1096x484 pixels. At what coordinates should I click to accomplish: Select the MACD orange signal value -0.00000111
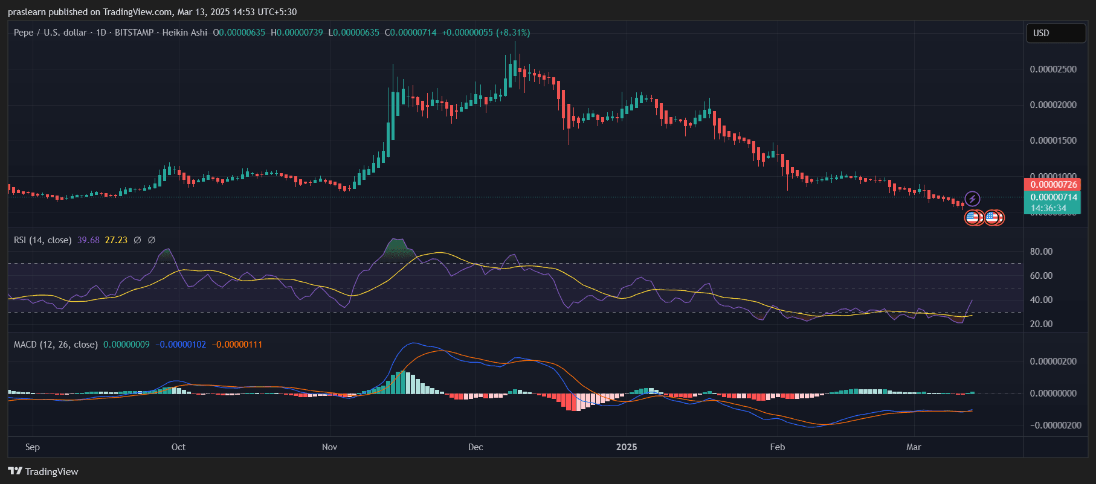(237, 345)
